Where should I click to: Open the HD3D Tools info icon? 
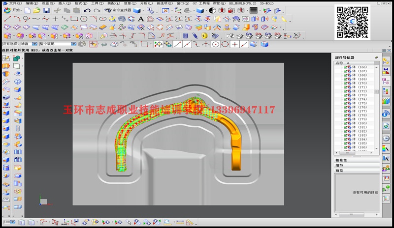pos(386,114)
